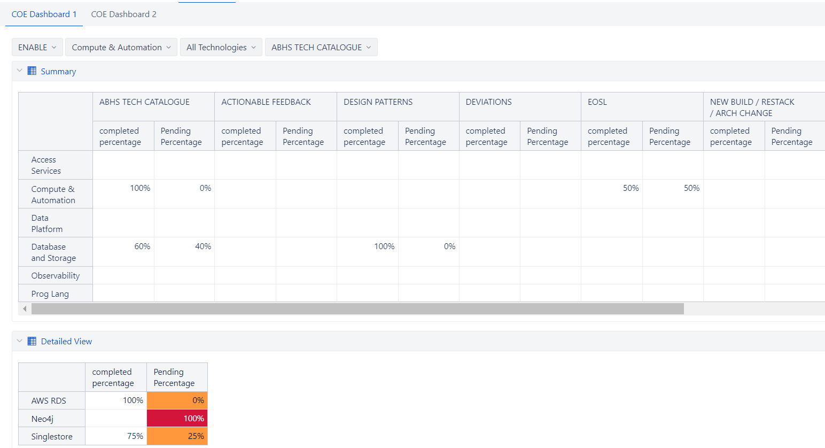This screenshot has height=448, width=825.
Task: Click the scrollbar's left arrow icon
Action: tap(24, 308)
